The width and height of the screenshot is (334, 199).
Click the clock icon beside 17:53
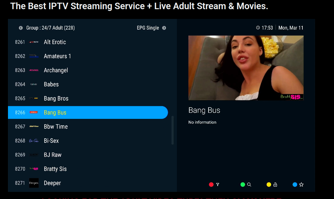(258, 28)
